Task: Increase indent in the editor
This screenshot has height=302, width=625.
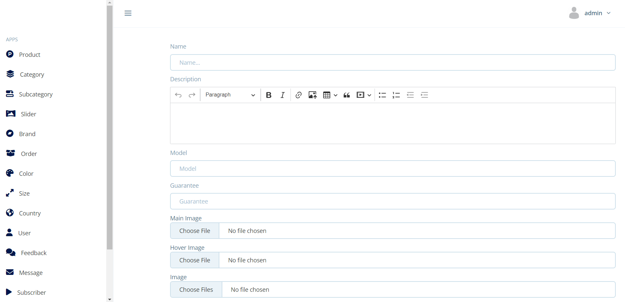Action: (x=424, y=95)
